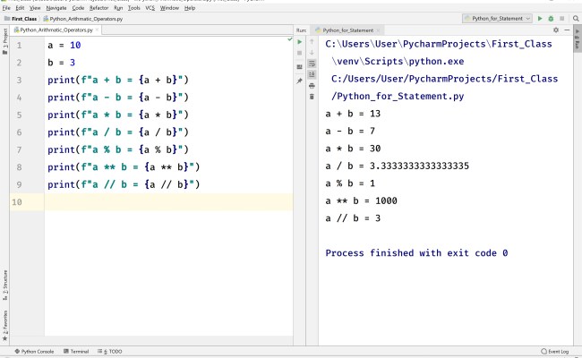
Task: Place cursor on empty line 10
Action: click(x=168, y=201)
